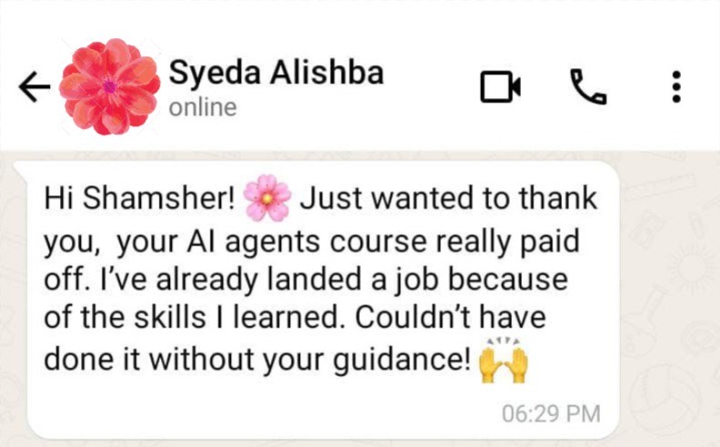720x447 pixels.
Task: Select the 06:29 PM timestamp
Action: coord(551,413)
